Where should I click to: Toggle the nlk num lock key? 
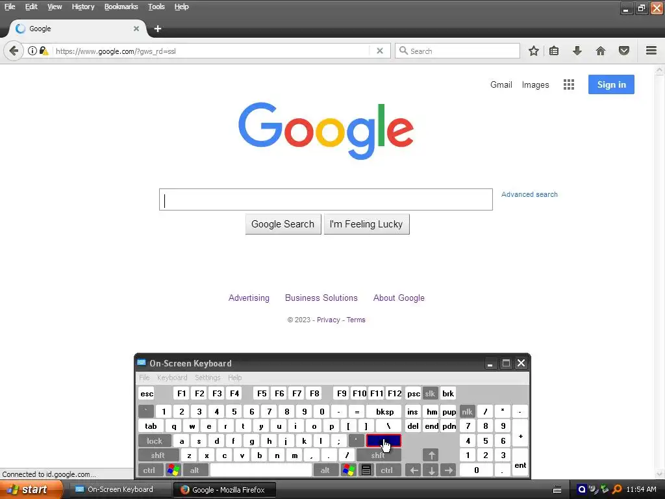tap(468, 411)
